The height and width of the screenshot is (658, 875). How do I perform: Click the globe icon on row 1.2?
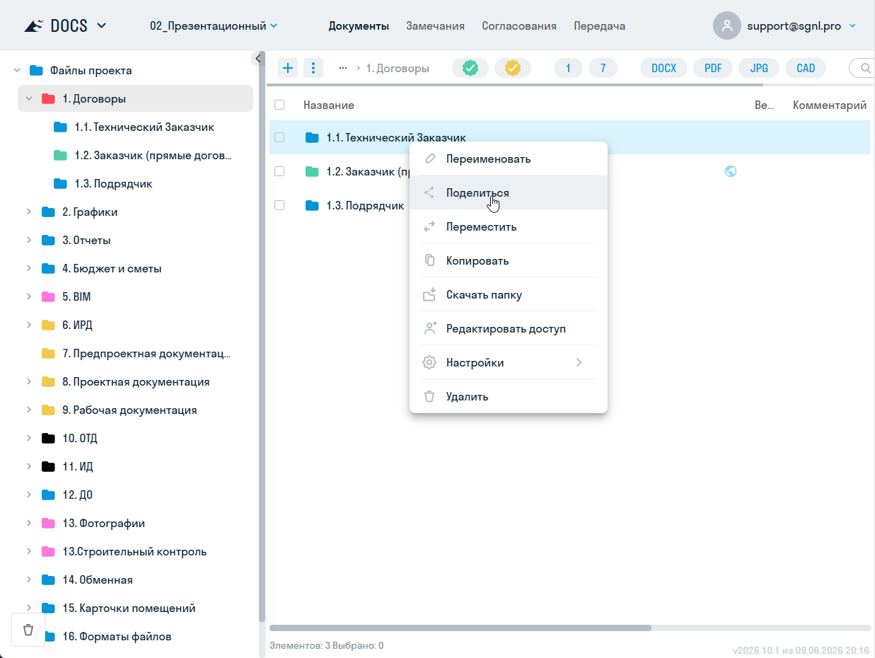point(731,171)
